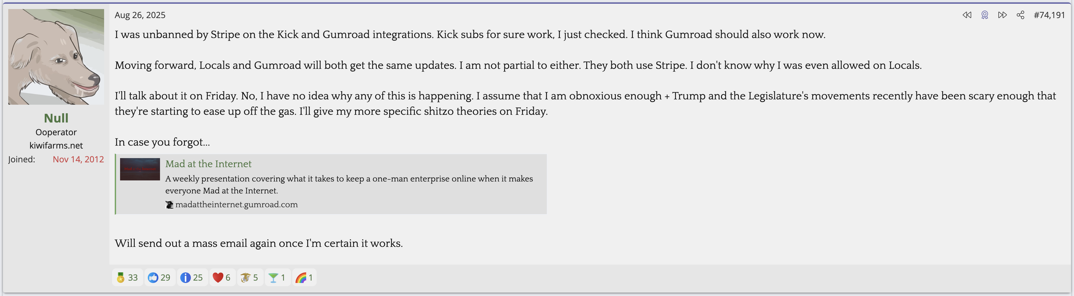Click the gold medal reaction with 33
The image size is (1074, 296).
tap(127, 278)
